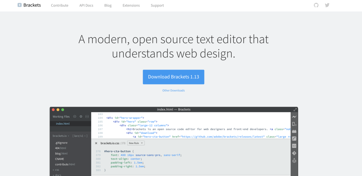
Task: Click the split view icon beside Working Files
Action: (x=87, y=116)
